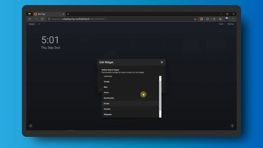Open the Email link at top right
Screen dimensions: 263x148
click(221, 24)
